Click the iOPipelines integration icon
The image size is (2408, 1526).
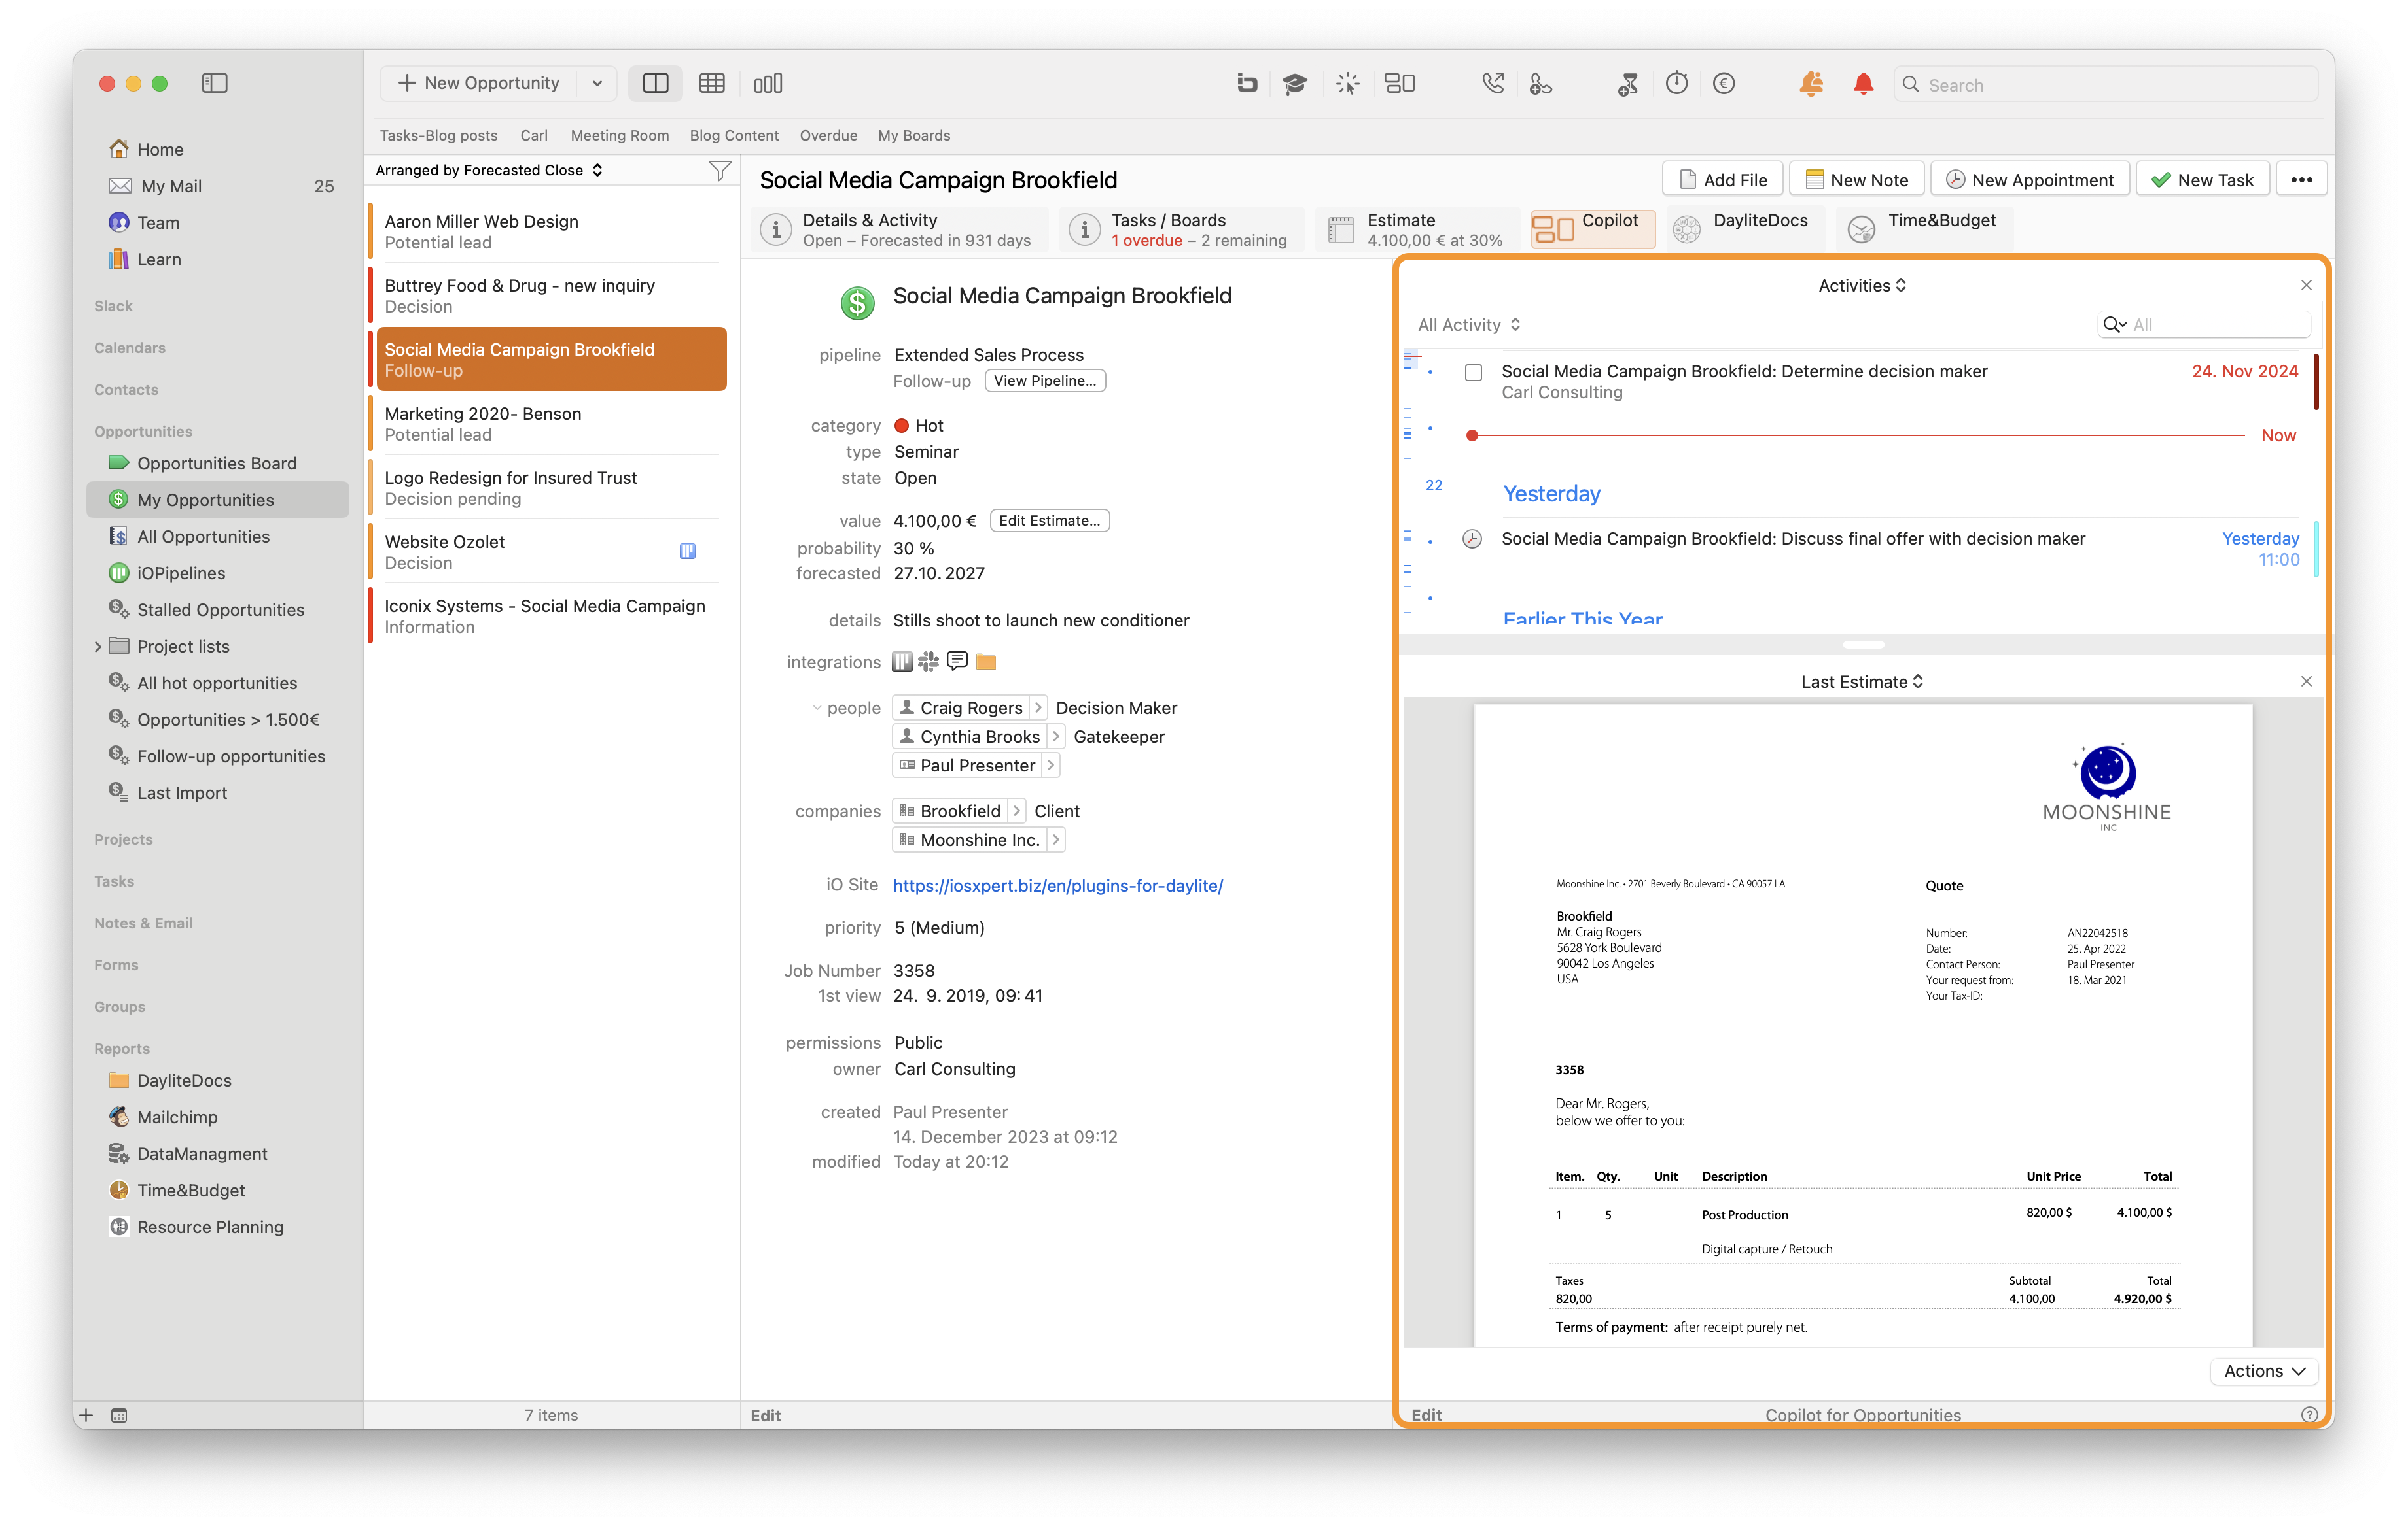click(x=902, y=662)
